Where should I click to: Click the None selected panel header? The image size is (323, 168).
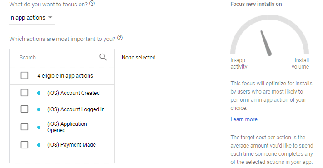167,58
